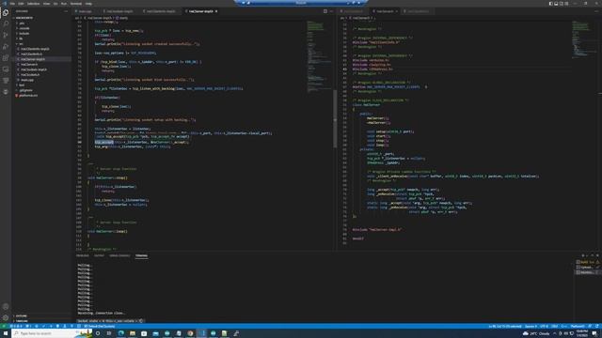Expand the .vscode folder
Image resolution: width=602 pixels, height=338 pixels.
tap(24, 28)
